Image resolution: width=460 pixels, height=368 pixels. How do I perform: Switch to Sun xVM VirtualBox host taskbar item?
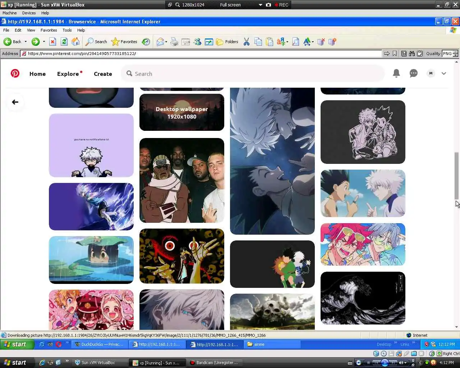point(99,363)
